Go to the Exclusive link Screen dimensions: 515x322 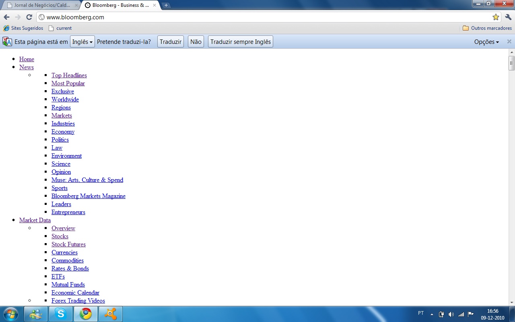pyautogui.click(x=63, y=91)
